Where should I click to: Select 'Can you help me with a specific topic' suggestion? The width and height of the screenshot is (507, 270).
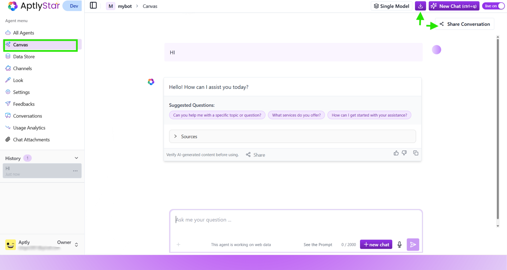(x=217, y=115)
